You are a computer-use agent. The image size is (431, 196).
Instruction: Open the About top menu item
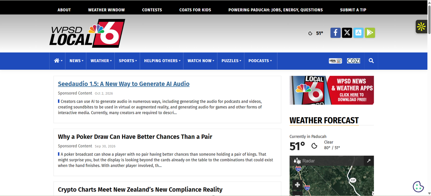pos(64,10)
